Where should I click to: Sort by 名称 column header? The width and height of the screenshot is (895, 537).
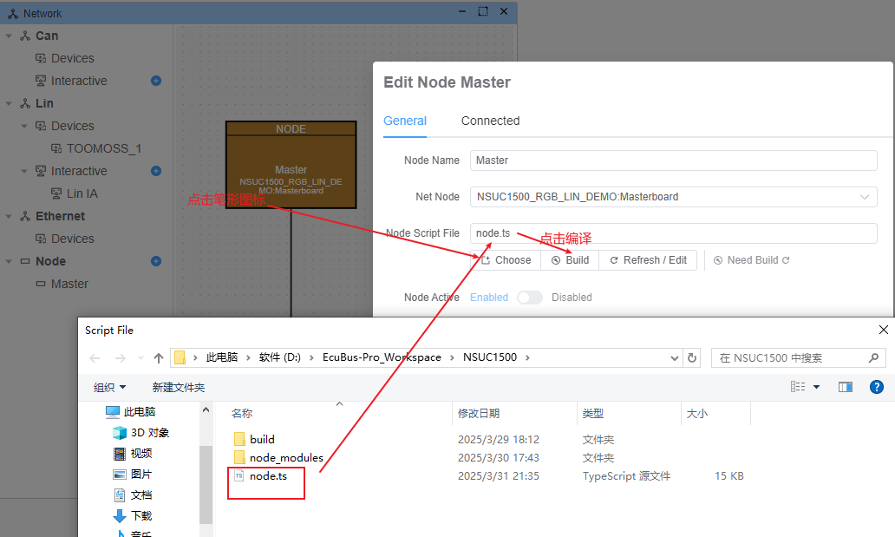[241, 413]
